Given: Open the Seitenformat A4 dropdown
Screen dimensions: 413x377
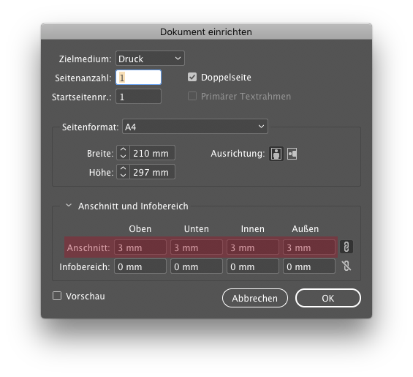Looking at the screenshot, I should [x=195, y=127].
